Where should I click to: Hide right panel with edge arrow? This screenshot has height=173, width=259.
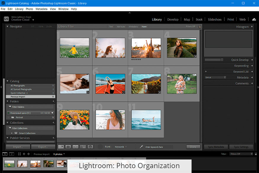[258, 87]
